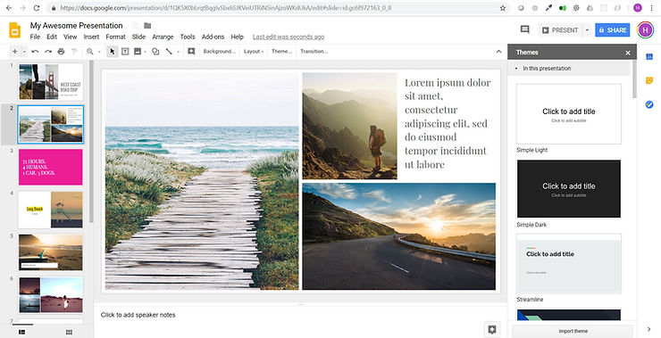Screen dimensions: 661x338
Task: Click the Zoom magnifier tool
Action: [90, 52]
